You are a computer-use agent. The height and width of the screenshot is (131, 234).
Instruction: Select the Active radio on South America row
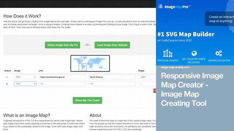7,77
